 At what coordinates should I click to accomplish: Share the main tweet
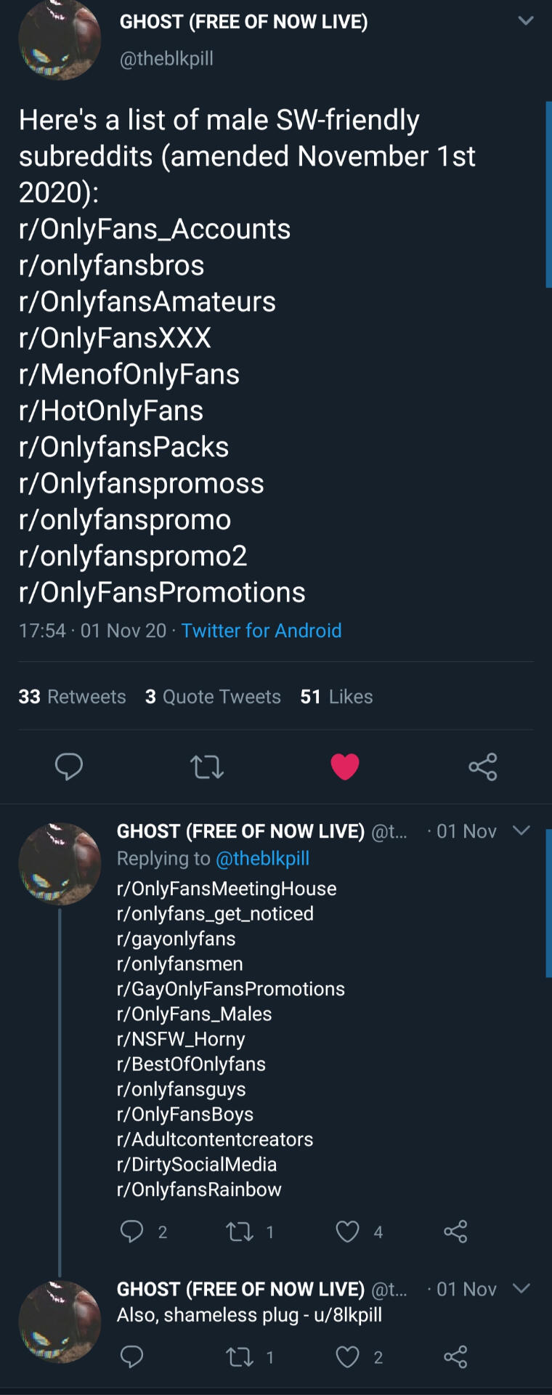(x=482, y=766)
